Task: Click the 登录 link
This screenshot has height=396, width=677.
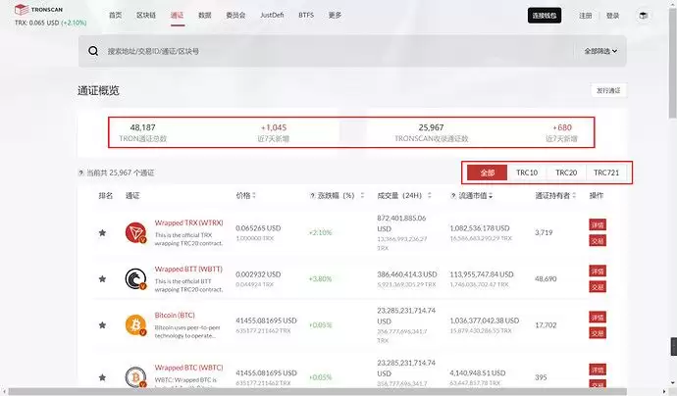Action: pos(612,16)
